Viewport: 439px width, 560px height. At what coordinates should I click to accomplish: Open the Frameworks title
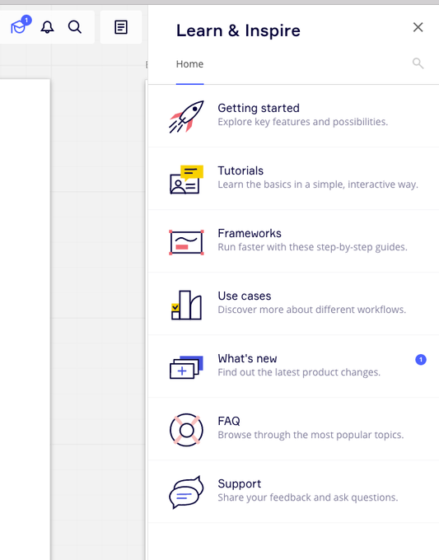click(250, 233)
